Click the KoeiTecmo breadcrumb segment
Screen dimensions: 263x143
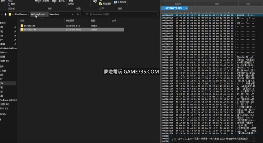20,14
